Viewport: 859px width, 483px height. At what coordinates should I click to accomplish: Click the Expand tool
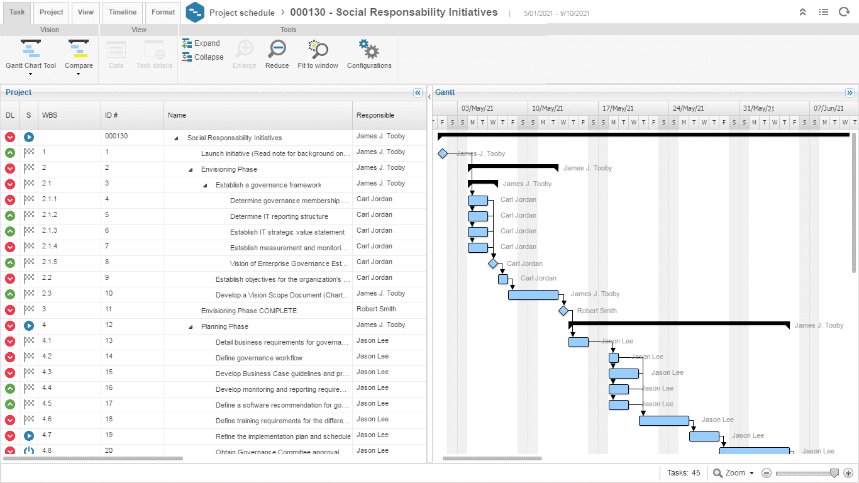coord(201,43)
